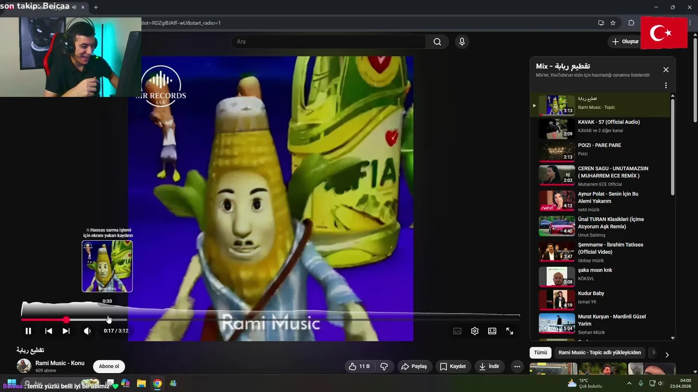Enter fullscreen mode on the player
Screen dimensions: 698x392
tap(510, 331)
